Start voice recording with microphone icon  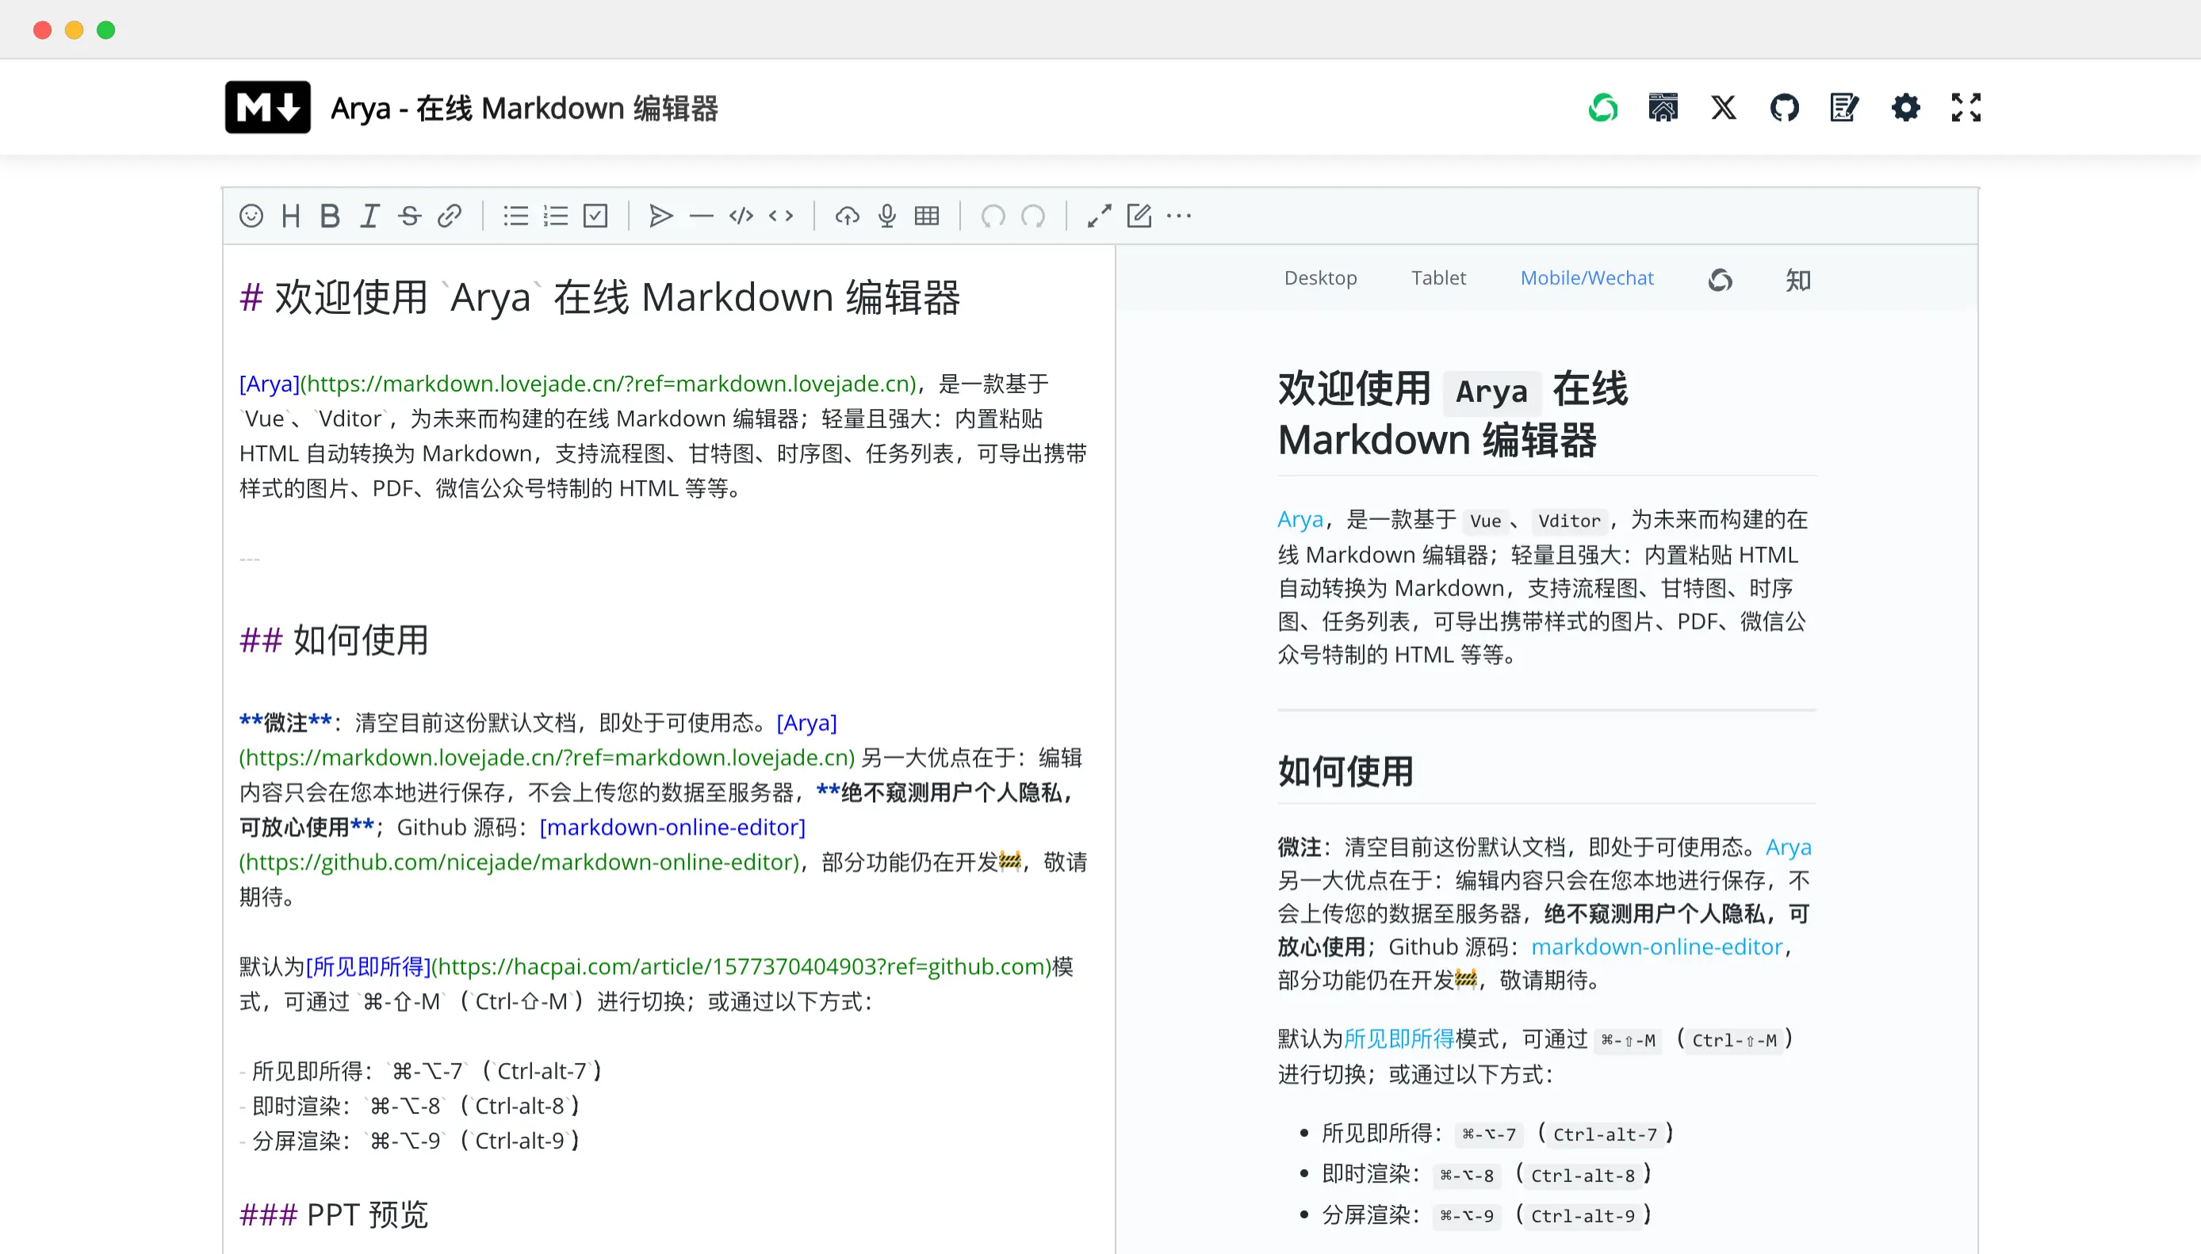click(x=886, y=216)
